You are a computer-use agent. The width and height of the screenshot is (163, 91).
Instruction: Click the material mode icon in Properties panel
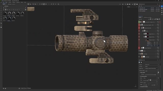(139, 62)
